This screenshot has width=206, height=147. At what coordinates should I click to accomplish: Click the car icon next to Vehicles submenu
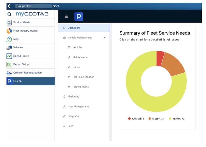69,47
